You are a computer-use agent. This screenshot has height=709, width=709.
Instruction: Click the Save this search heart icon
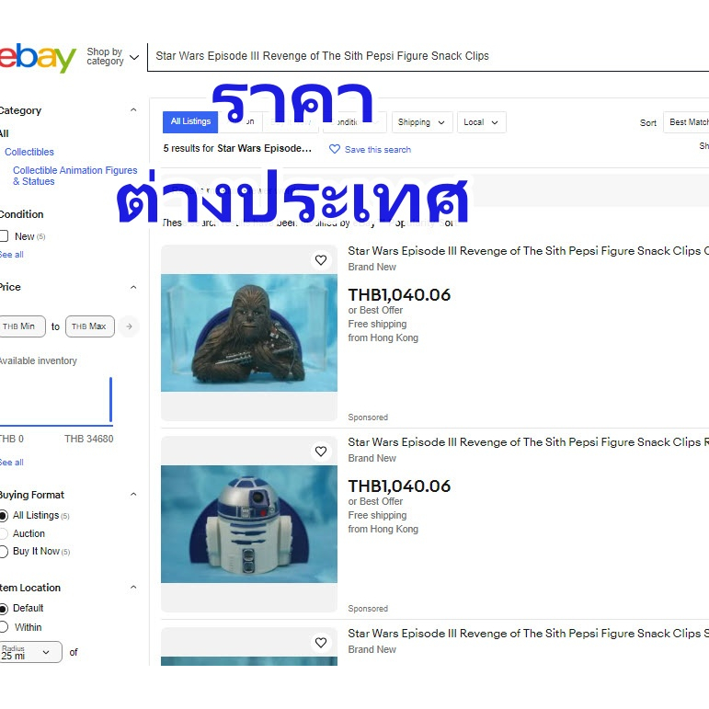[x=335, y=149]
